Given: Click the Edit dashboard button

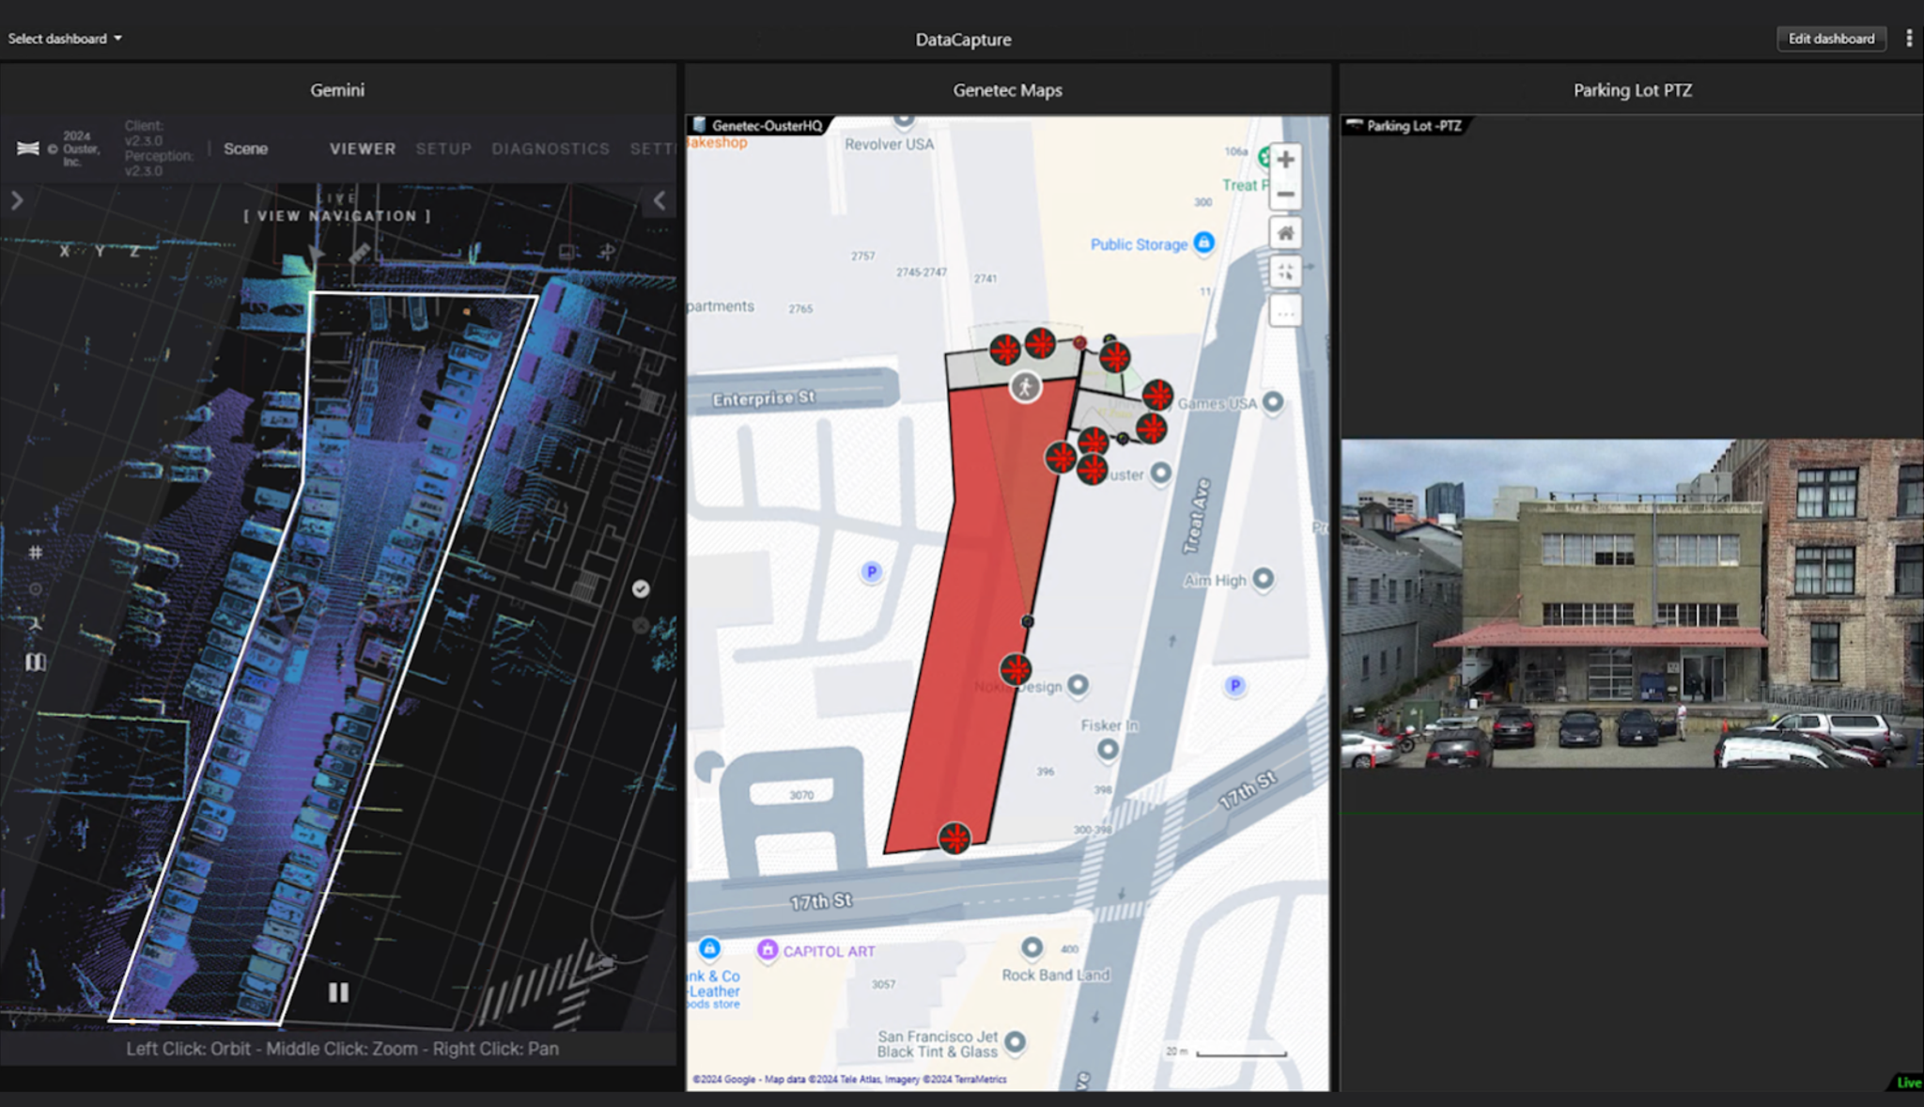Looking at the screenshot, I should [1831, 39].
